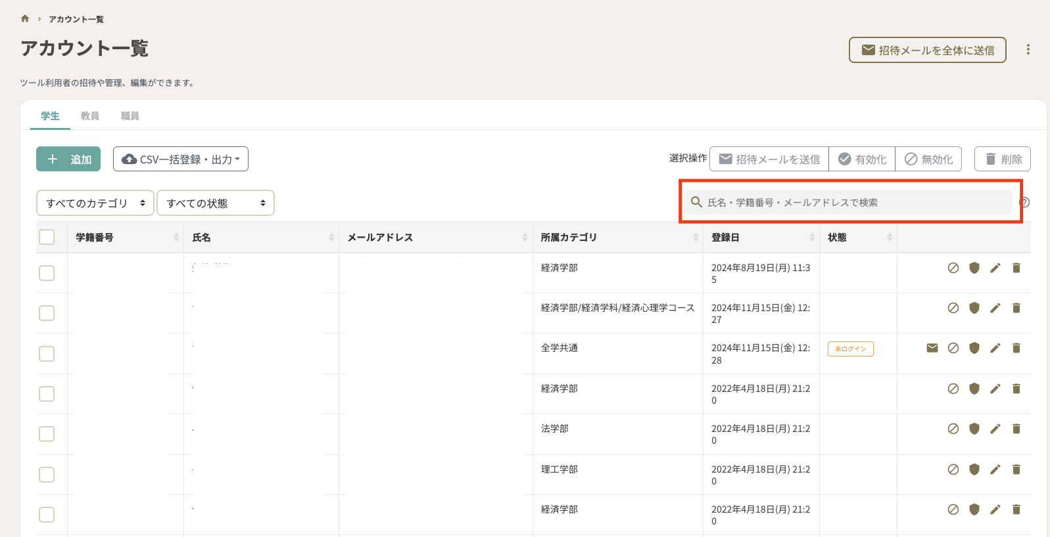Click shield icon in the 理工学部 row
This screenshot has height=537, width=1050.
point(974,469)
